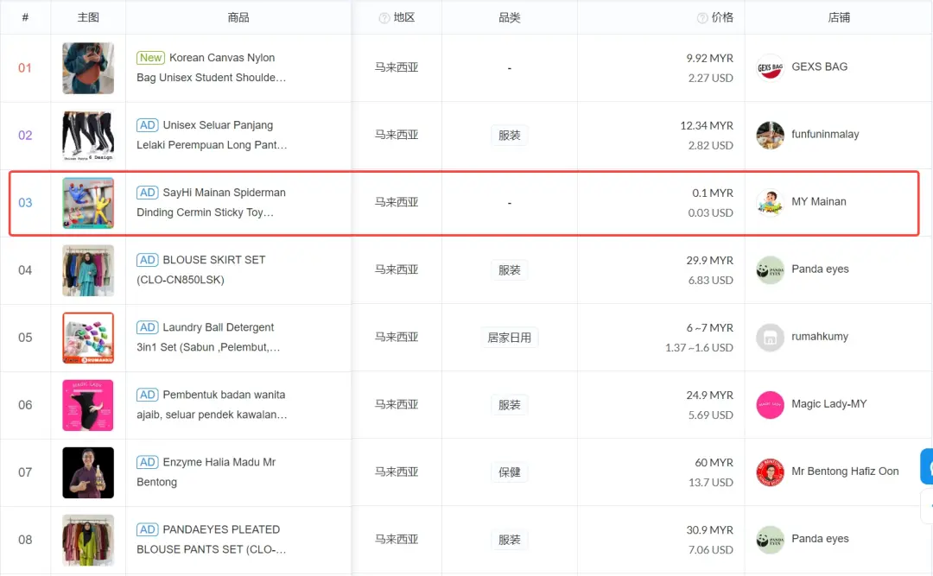Click the 主图 column header

[x=88, y=18]
